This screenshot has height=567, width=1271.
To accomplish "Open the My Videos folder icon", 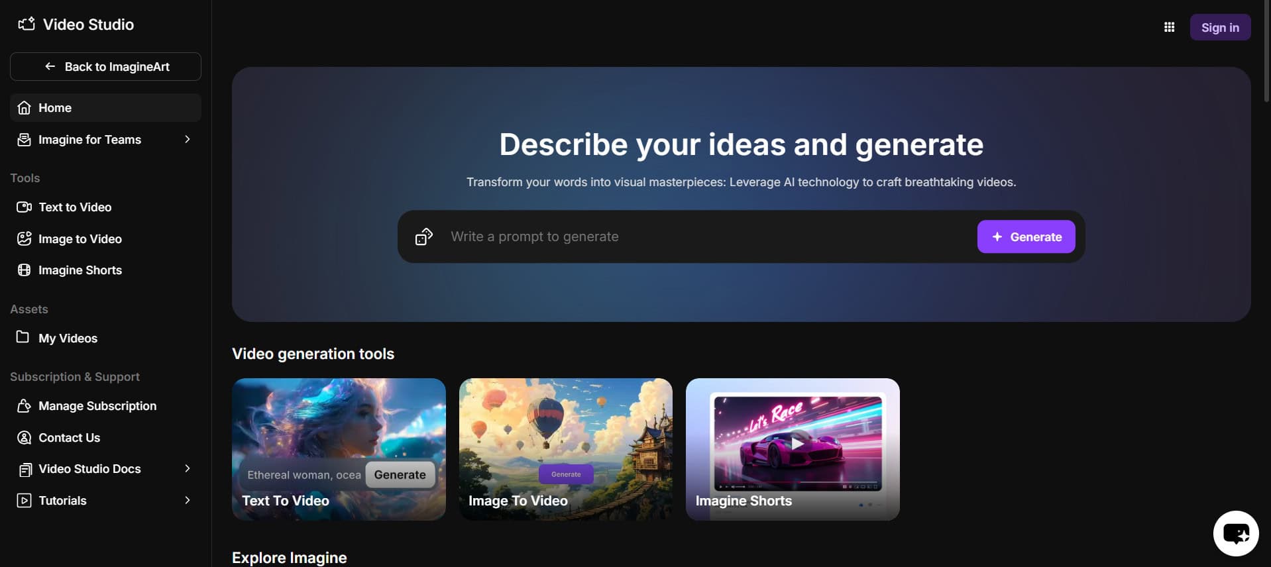I will tap(23, 336).
